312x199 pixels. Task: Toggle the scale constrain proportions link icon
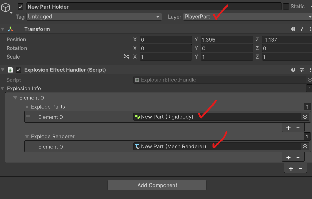click(x=126, y=57)
